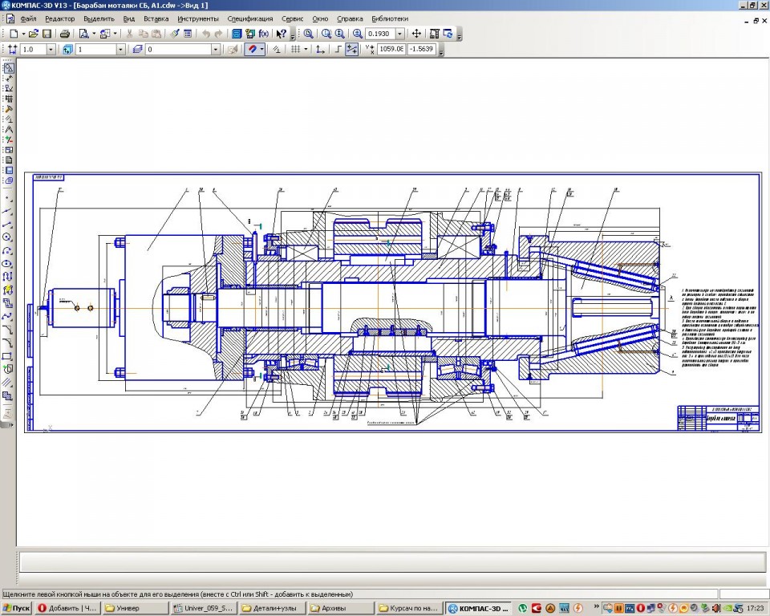The height and width of the screenshot is (616, 770).
Task: Create a new document with New icon
Action: click(x=14, y=34)
